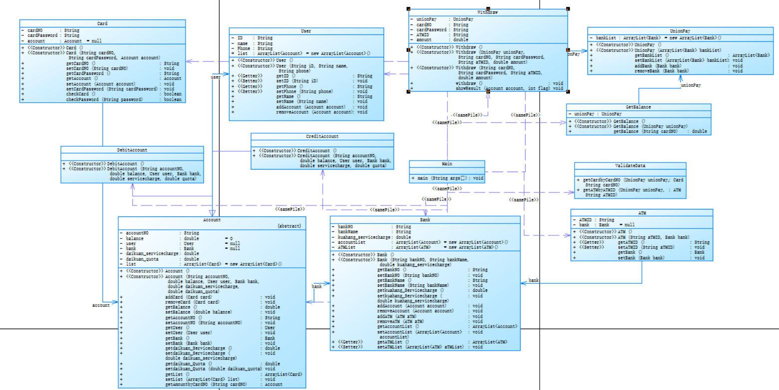Click the Bank class header
This screenshot has height=390, width=779.
click(x=425, y=219)
